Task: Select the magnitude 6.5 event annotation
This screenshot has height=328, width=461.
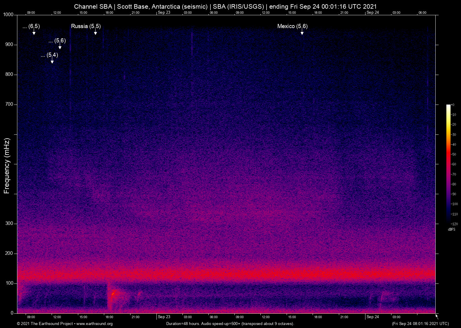Action: point(31,26)
